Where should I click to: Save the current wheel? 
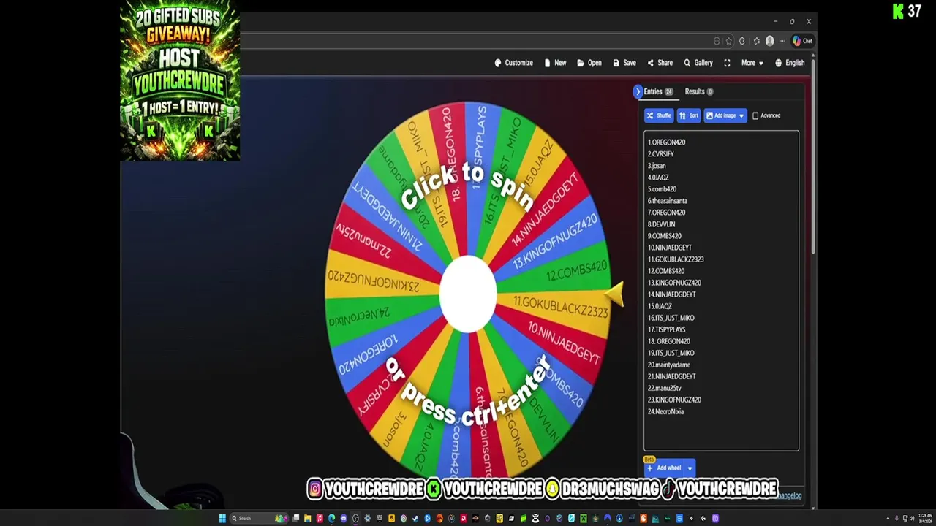tap(624, 63)
